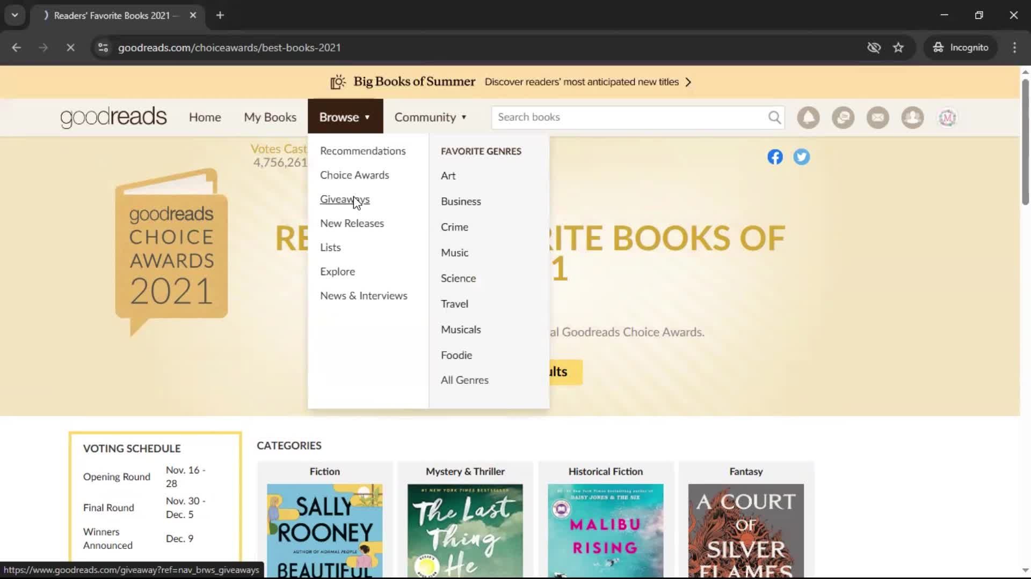Open Giveaways from Browse menu

345,199
